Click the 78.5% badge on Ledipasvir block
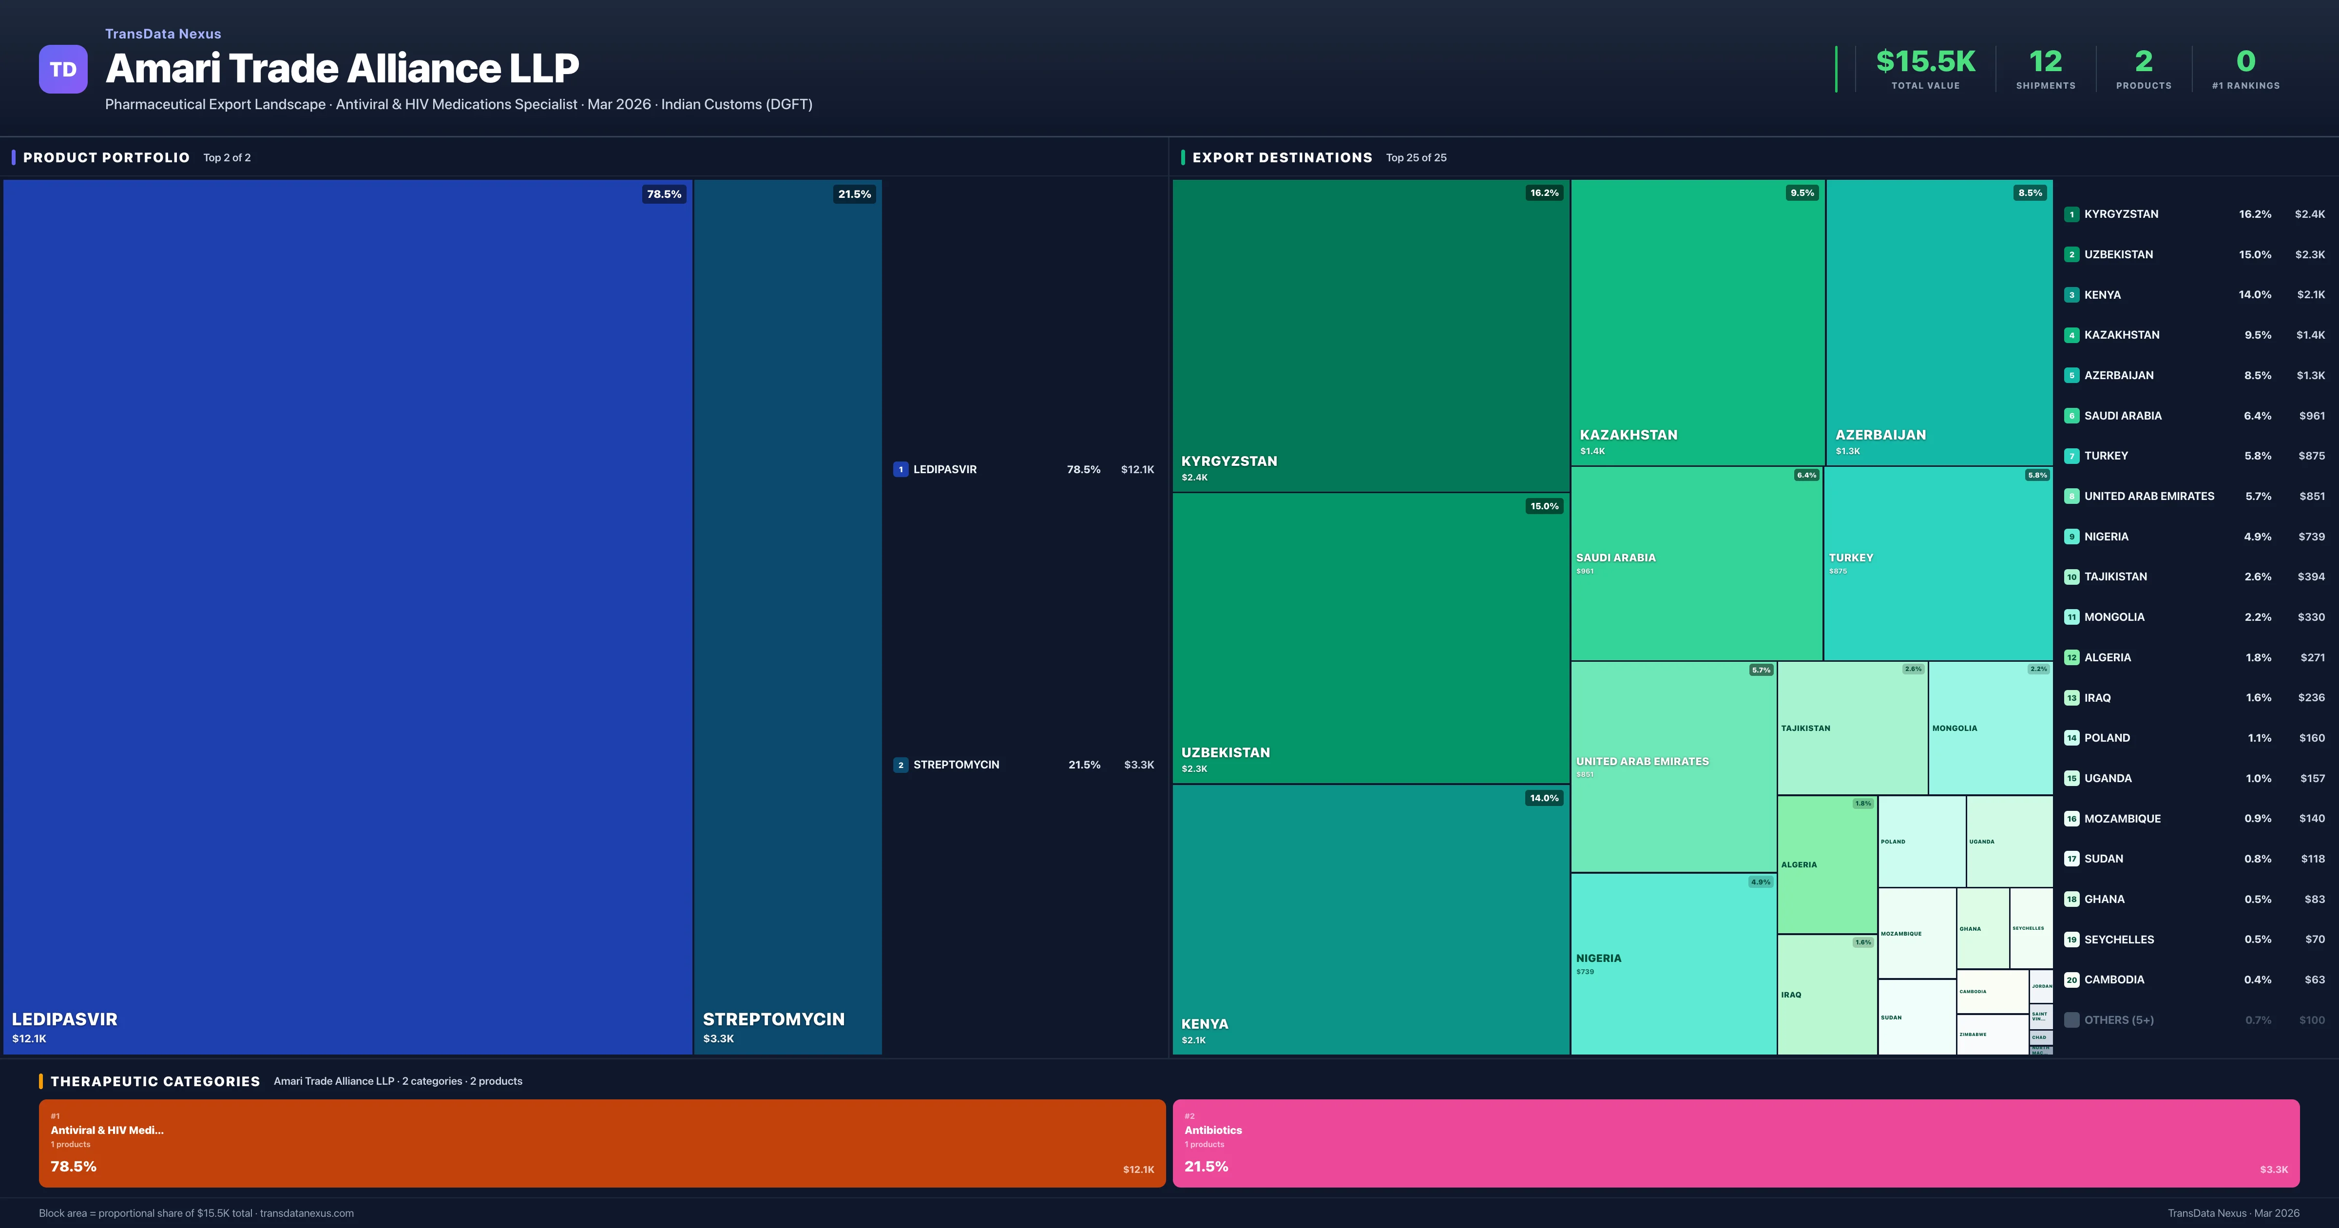 664,194
